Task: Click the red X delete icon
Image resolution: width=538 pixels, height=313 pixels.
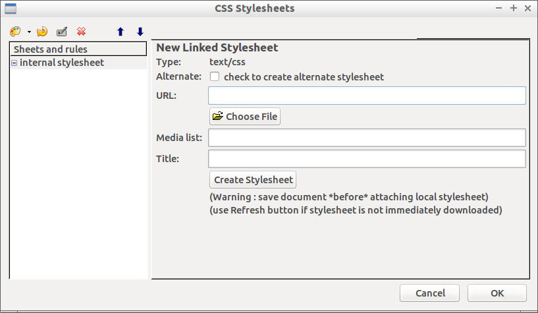Action: tap(81, 32)
